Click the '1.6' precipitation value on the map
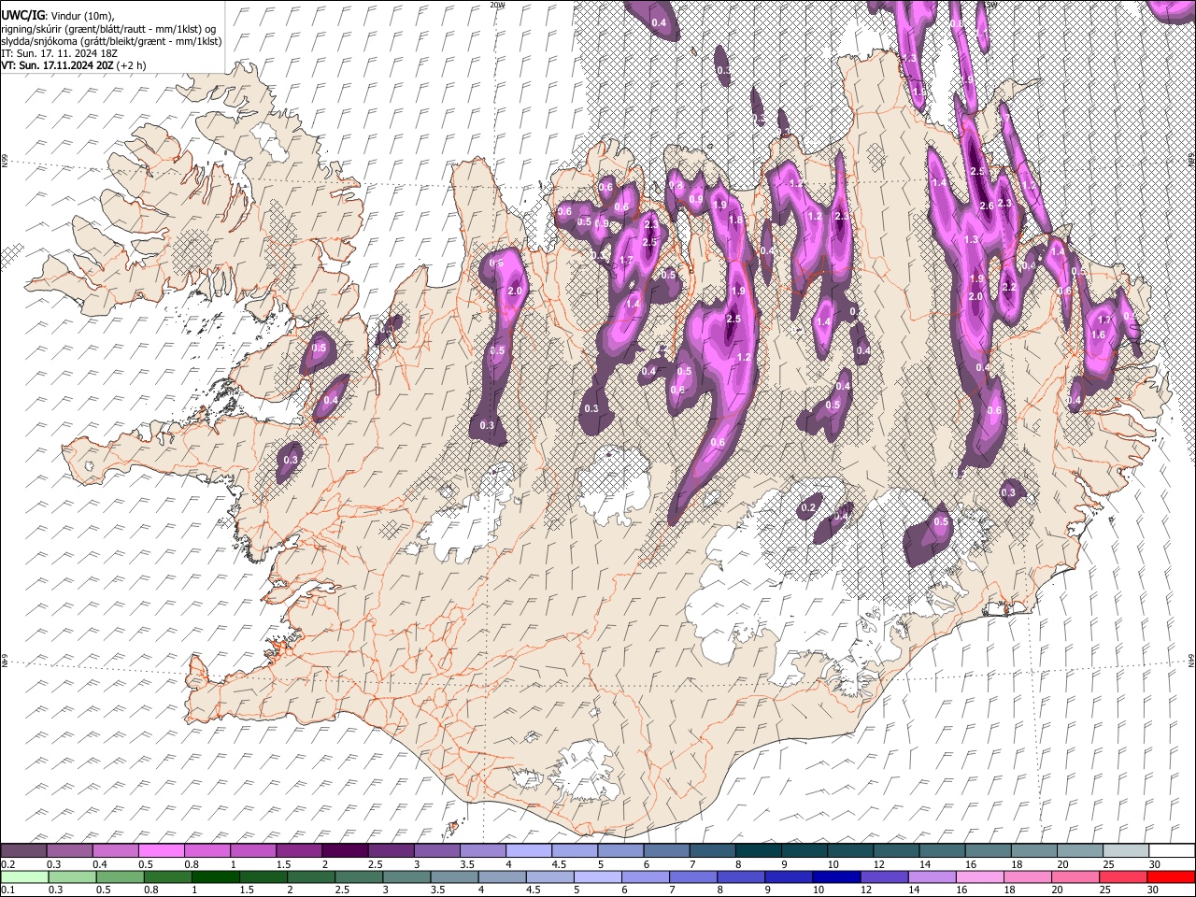The height and width of the screenshot is (897, 1196). (1099, 335)
